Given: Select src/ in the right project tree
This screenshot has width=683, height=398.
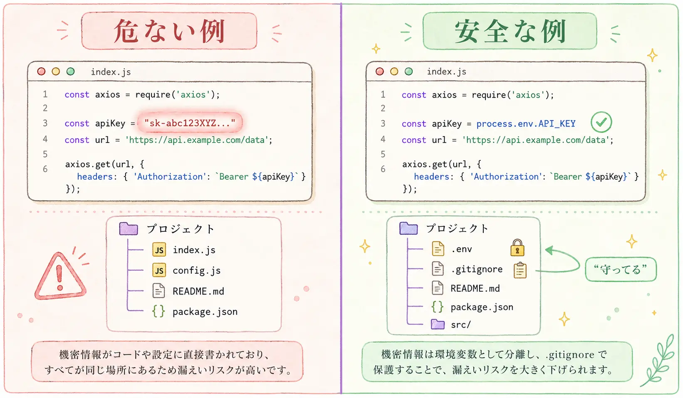Looking at the screenshot, I should click(x=461, y=324).
